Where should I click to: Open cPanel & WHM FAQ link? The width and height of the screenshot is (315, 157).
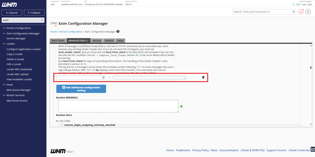tap(253, 150)
